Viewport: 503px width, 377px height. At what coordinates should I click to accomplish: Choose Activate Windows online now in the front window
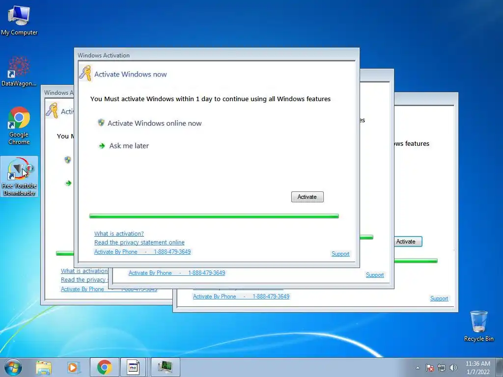pos(154,123)
